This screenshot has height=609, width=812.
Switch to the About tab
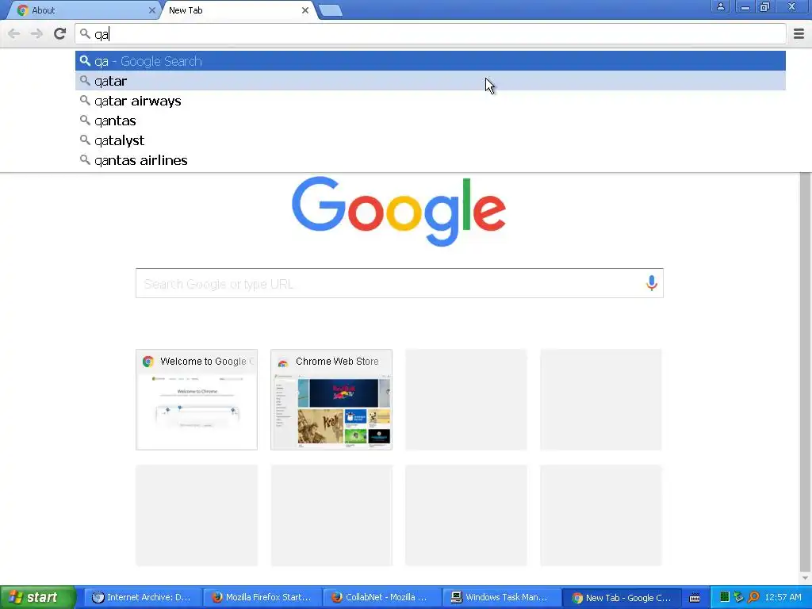pyautogui.click(x=82, y=10)
